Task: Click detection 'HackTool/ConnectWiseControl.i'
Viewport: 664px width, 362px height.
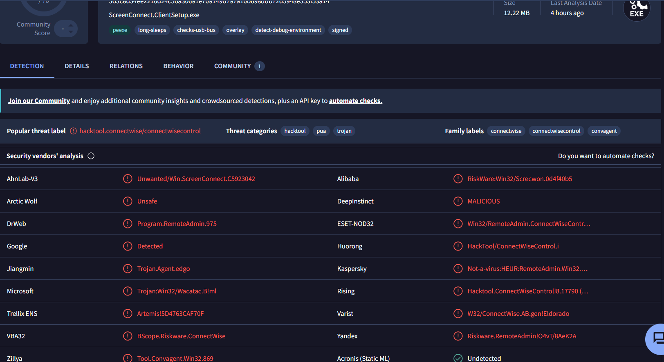Action: click(513, 246)
